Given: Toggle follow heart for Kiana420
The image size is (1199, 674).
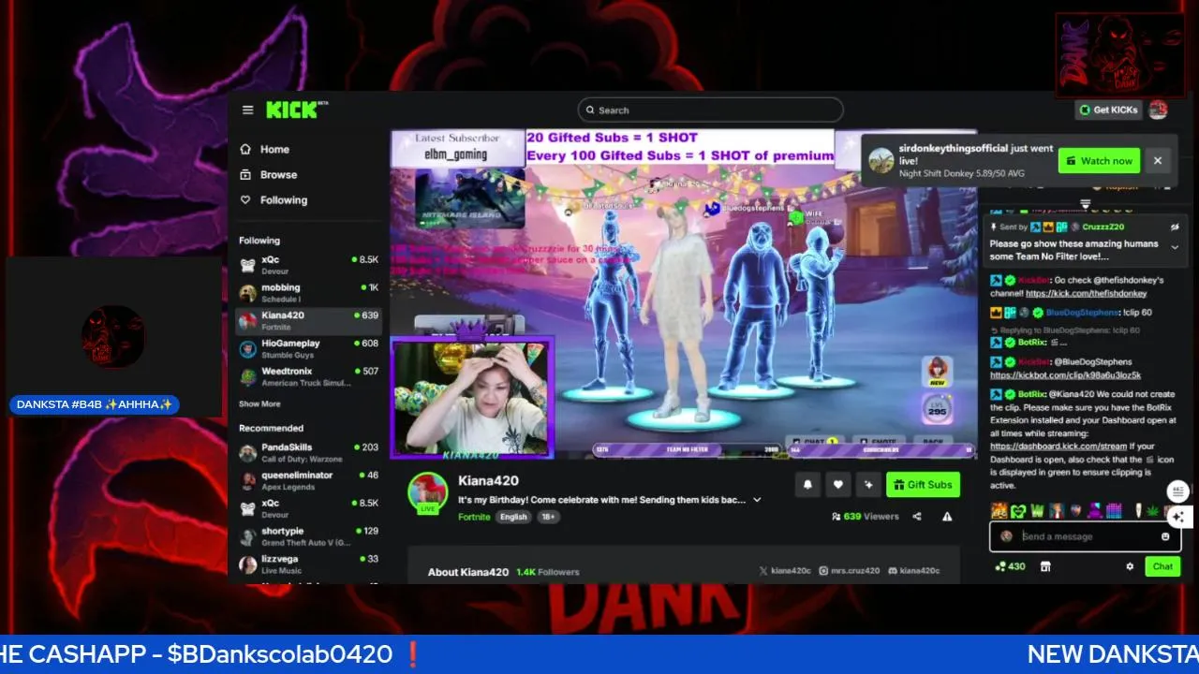Looking at the screenshot, I should pyautogui.click(x=837, y=484).
